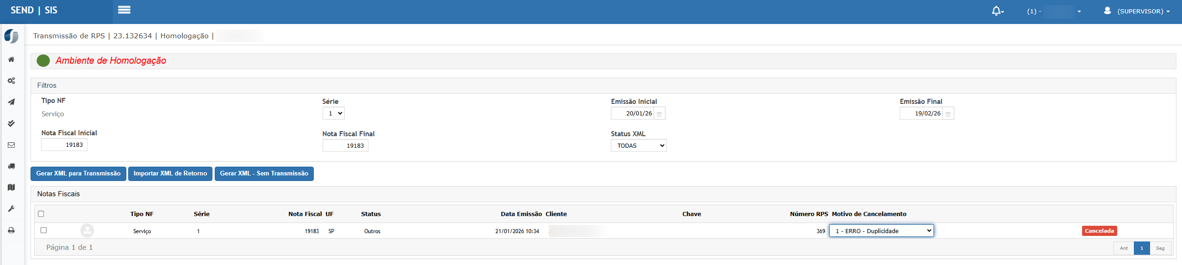
Task: Click the paper plane send icon
Action: click(x=11, y=102)
